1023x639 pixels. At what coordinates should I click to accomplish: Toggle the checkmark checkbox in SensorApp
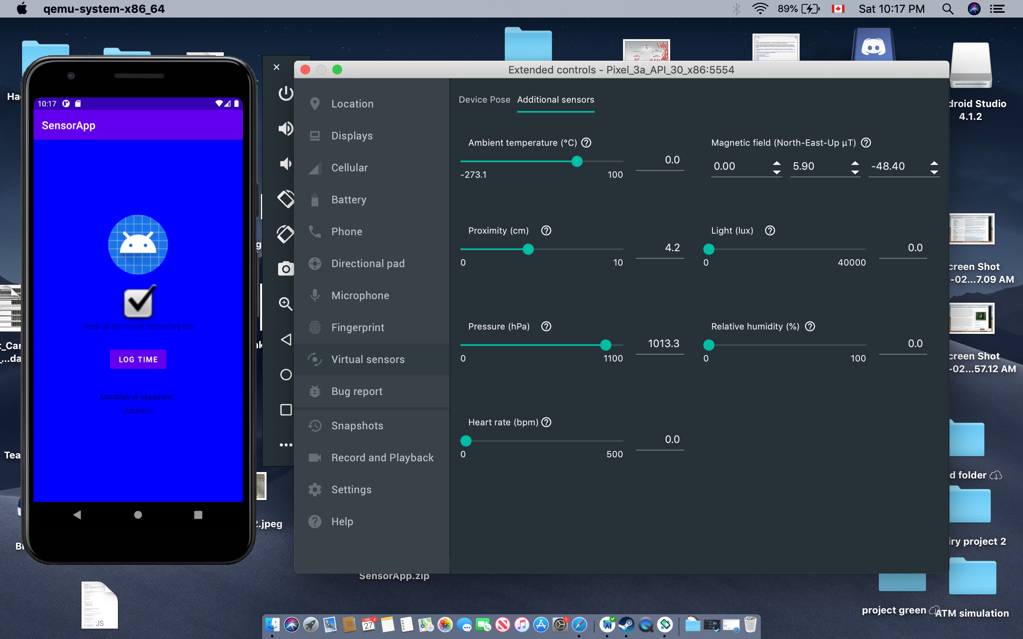coord(138,302)
